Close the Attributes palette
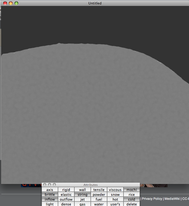This screenshot has height=206, width=189. [45, 185]
